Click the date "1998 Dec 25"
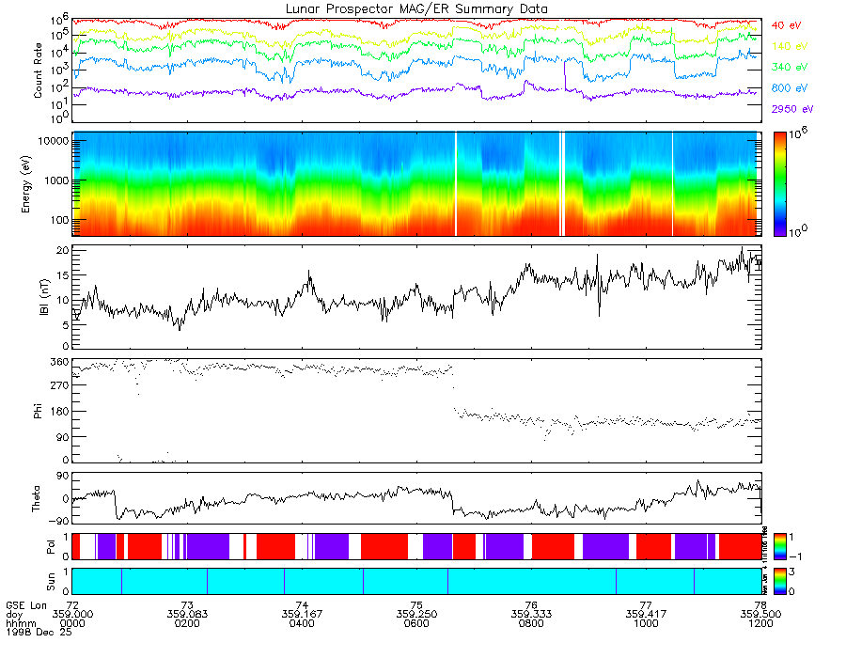The height and width of the screenshot is (658, 846). [39, 632]
